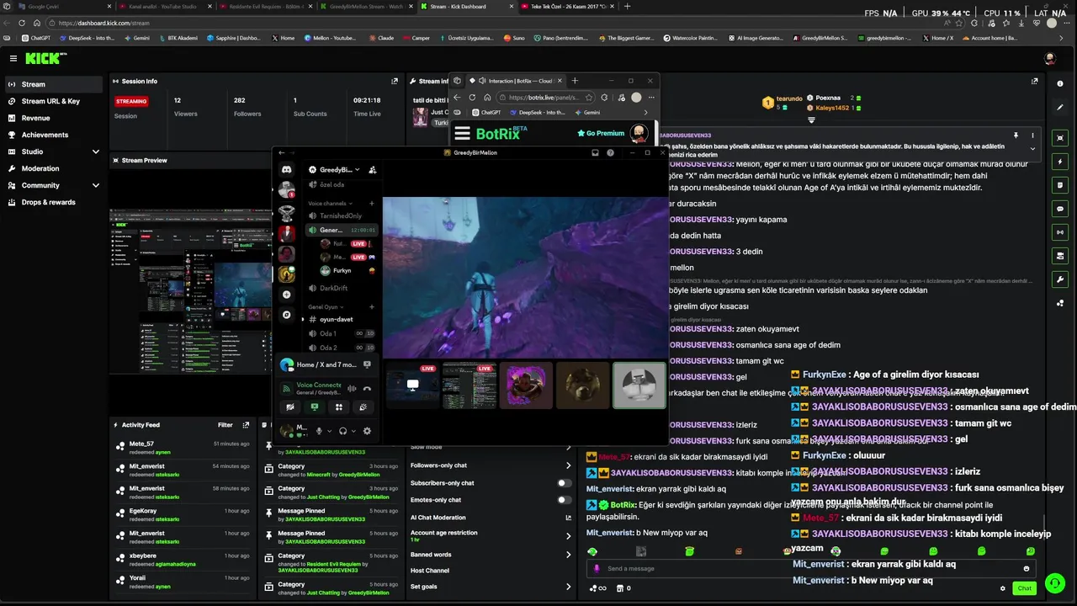
Task: Open the Activity Feed Filter
Action: (225, 425)
